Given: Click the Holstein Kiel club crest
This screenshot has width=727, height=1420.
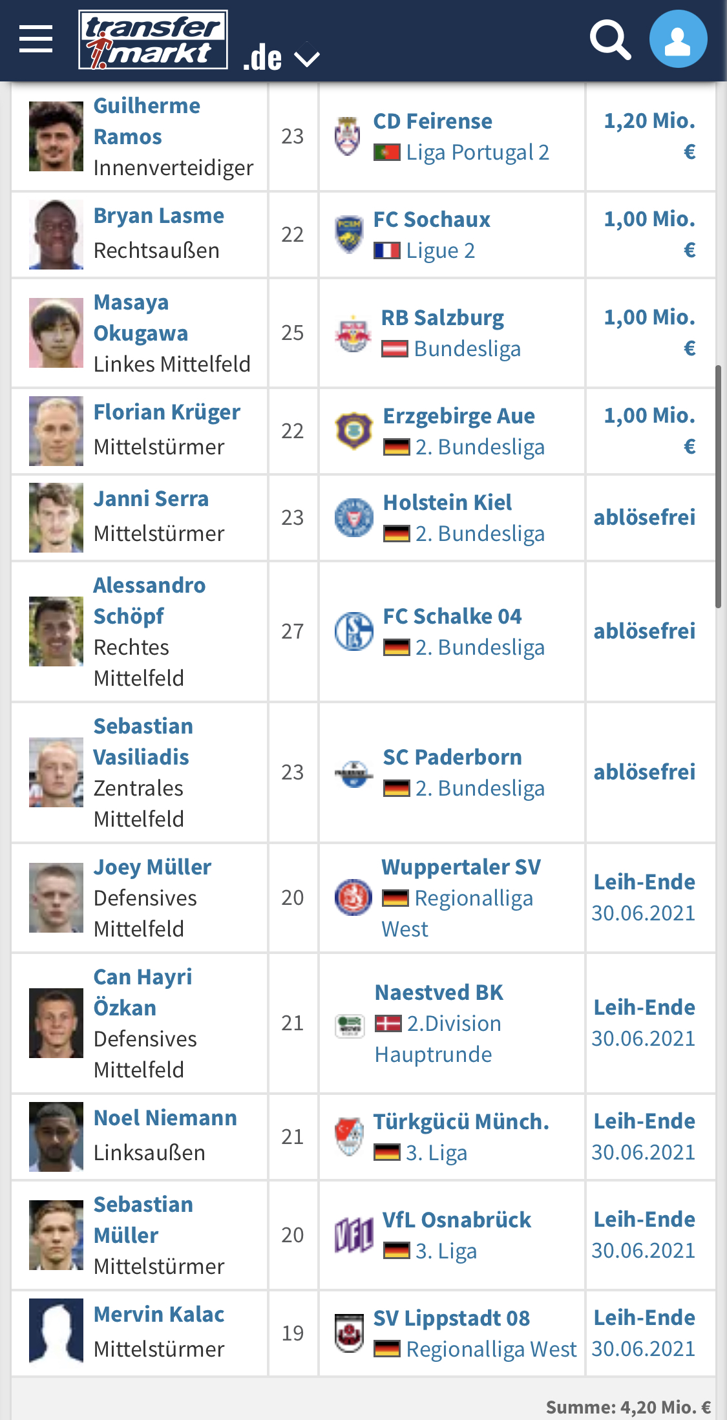Looking at the screenshot, I should pos(353,518).
